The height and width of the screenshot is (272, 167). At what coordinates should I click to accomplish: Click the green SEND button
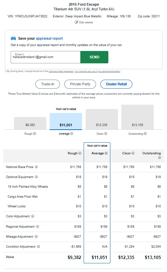tap(94, 57)
